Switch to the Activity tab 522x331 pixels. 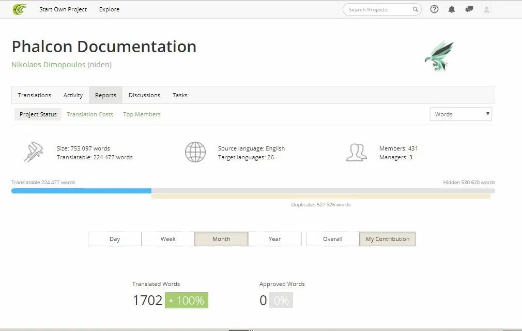[73, 95]
